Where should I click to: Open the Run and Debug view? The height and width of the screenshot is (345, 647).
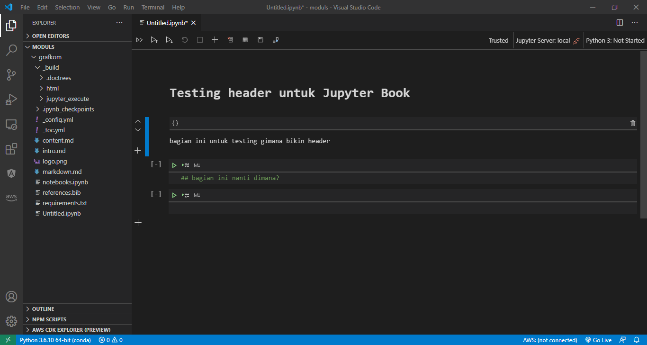coord(11,99)
